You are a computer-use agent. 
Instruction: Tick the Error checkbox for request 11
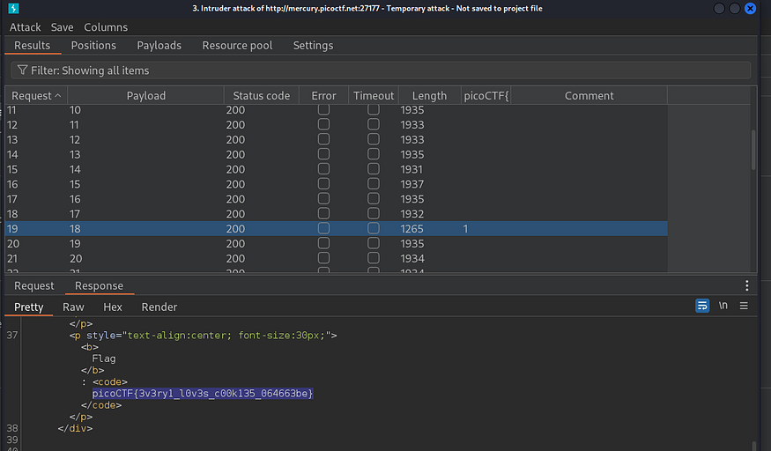pos(323,109)
